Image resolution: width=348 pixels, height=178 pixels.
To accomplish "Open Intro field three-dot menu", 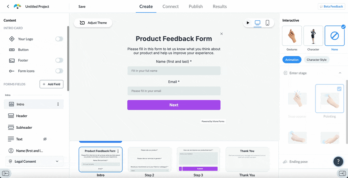I will coord(58,104).
